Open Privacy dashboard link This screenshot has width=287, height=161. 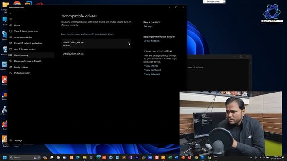(x=152, y=70)
